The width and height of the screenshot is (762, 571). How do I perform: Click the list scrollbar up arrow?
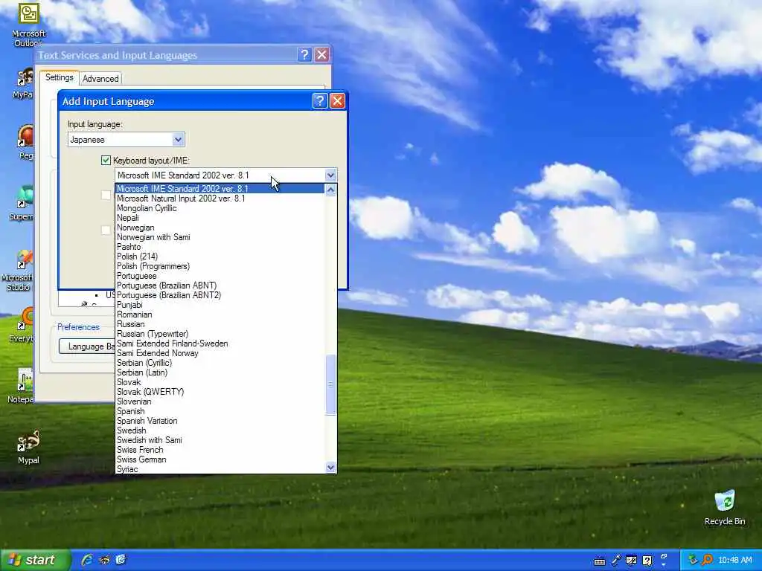[x=330, y=190]
